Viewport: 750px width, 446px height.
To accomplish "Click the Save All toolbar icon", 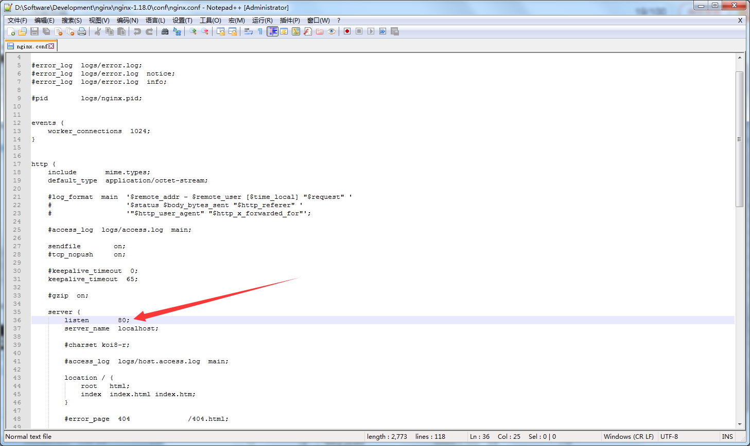I will (46, 31).
